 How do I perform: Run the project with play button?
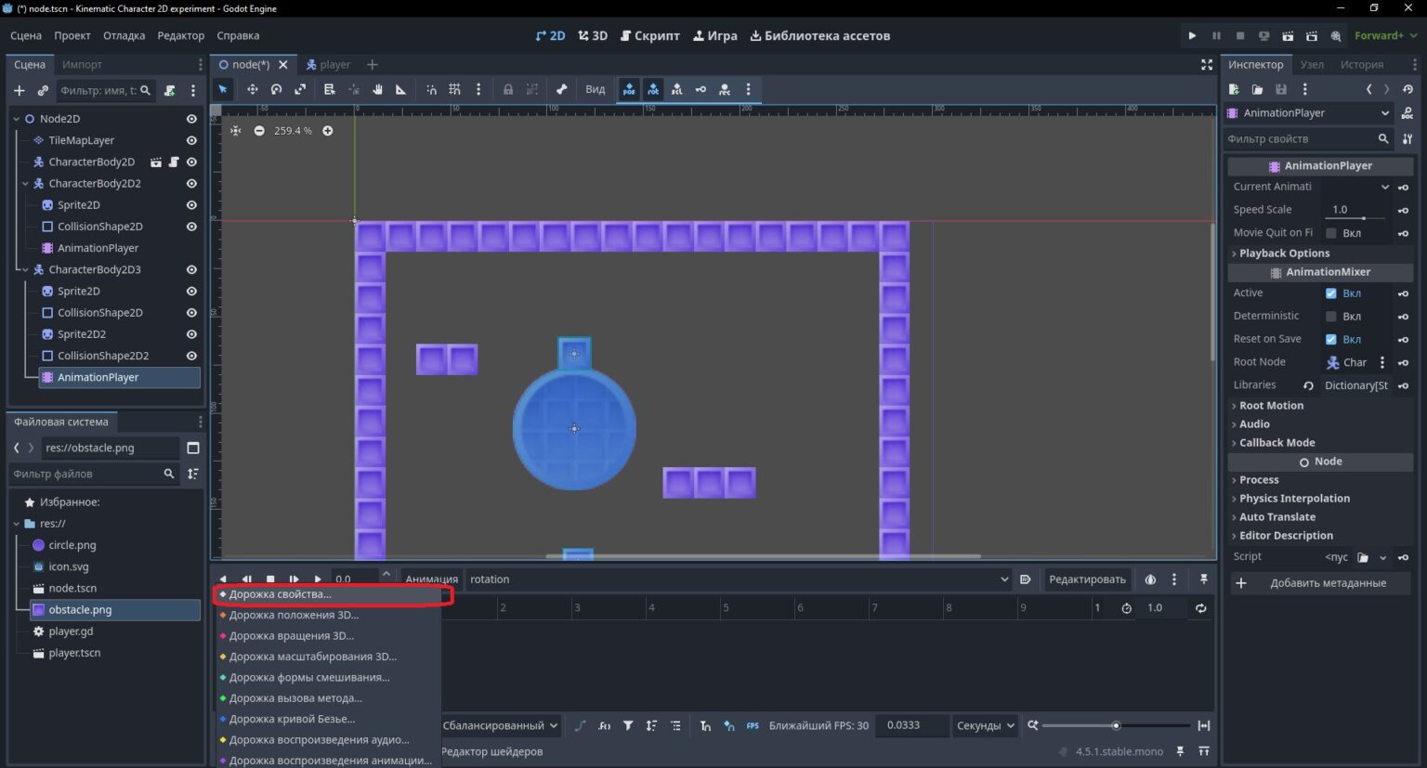[1192, 35]
